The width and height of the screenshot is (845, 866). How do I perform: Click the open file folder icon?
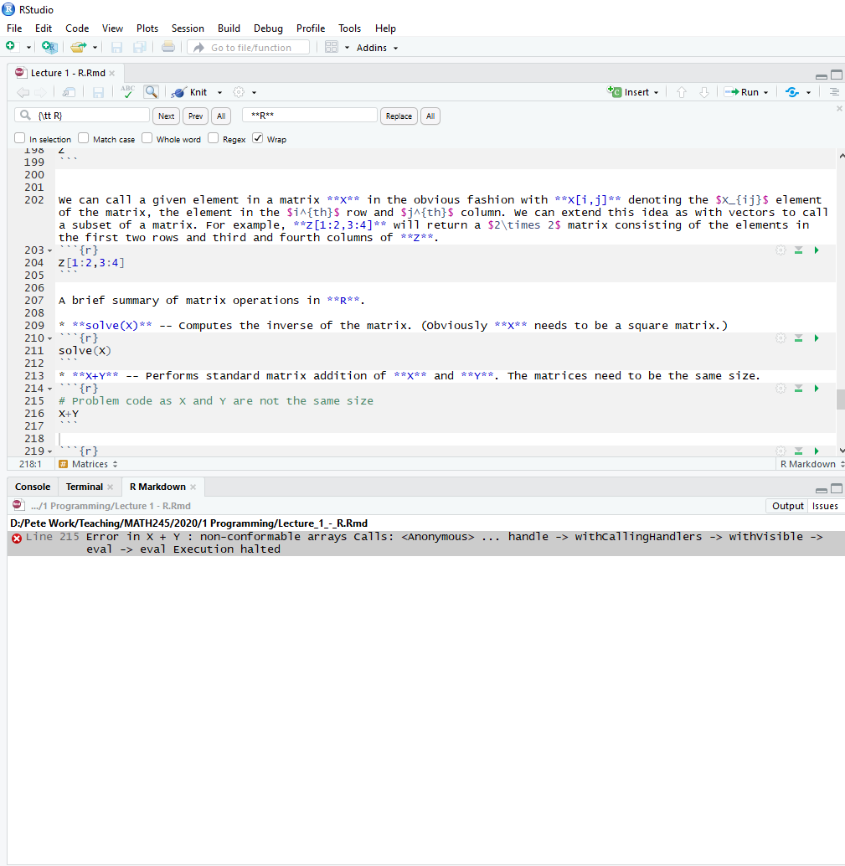click(x=78, y=48)
